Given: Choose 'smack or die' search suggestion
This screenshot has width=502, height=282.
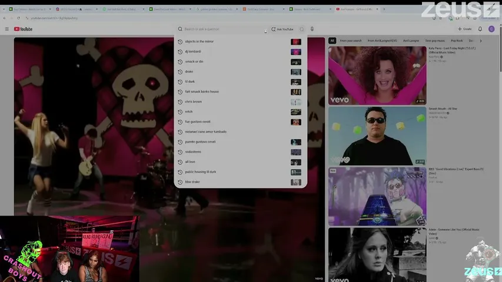Looking at the screenshot, I should tap(240, 62).
